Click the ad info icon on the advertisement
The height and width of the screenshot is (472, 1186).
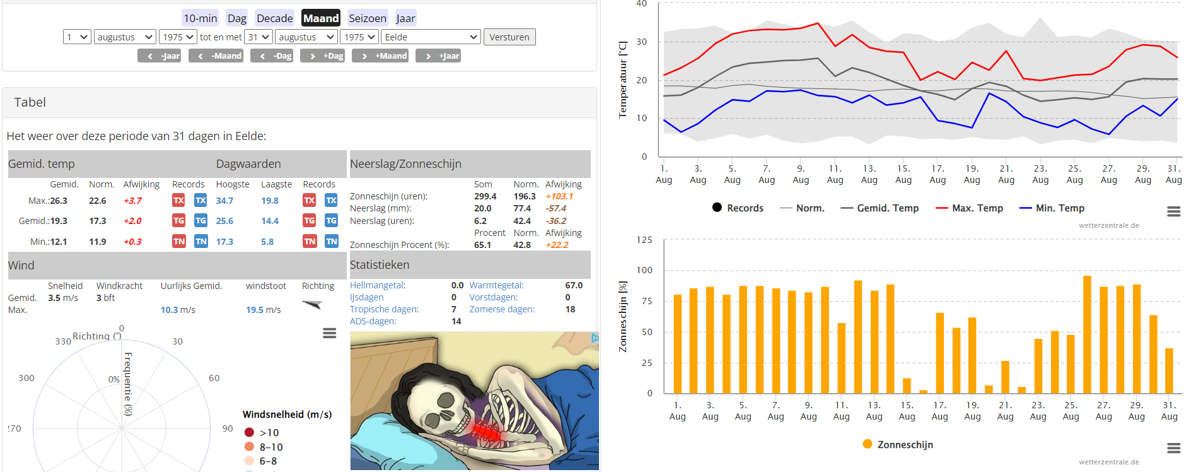pos(594,338)
